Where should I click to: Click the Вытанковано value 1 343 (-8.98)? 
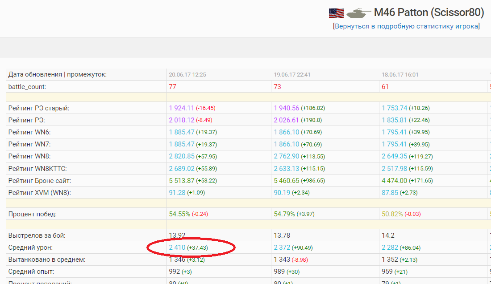[291, 260]
